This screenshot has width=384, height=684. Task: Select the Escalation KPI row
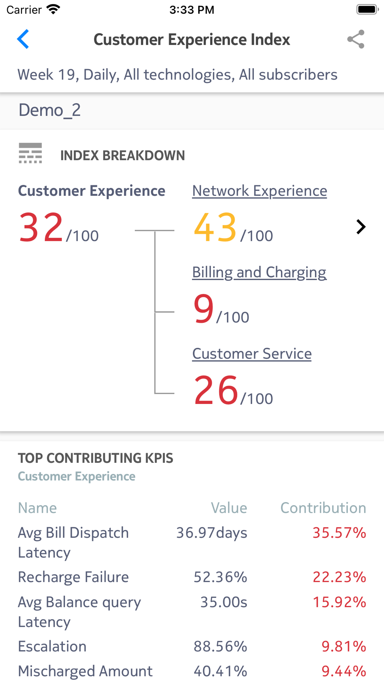(x=192, y=646)
